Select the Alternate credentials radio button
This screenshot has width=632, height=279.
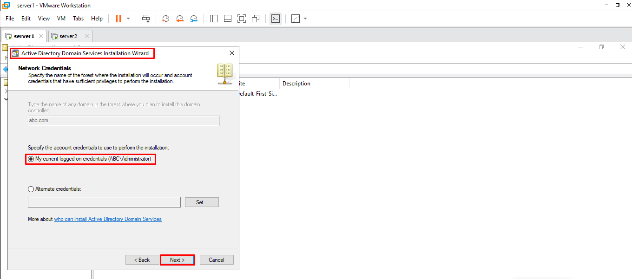tap(31, 189)
